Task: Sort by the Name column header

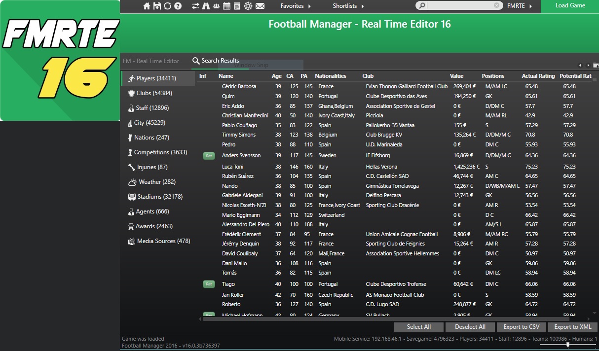Action: pyautogui.click(x=226, y=76)
